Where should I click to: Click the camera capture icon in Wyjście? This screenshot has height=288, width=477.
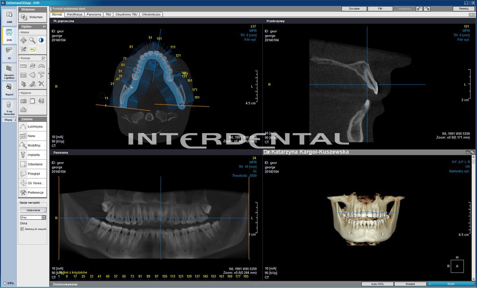point(23,101)
